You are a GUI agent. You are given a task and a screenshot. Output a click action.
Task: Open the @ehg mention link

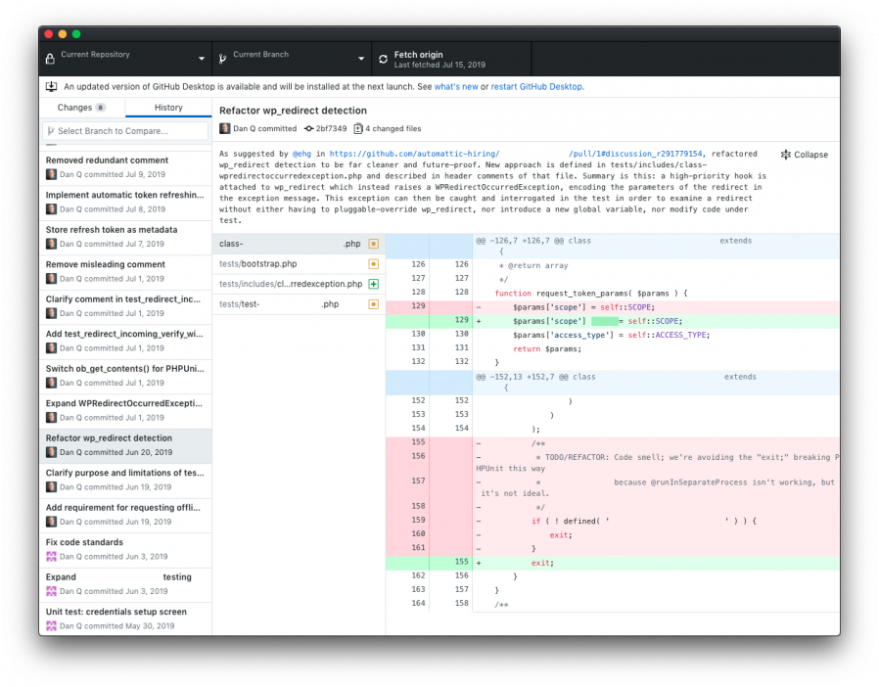pyautogui.click(x=301, y=154)
